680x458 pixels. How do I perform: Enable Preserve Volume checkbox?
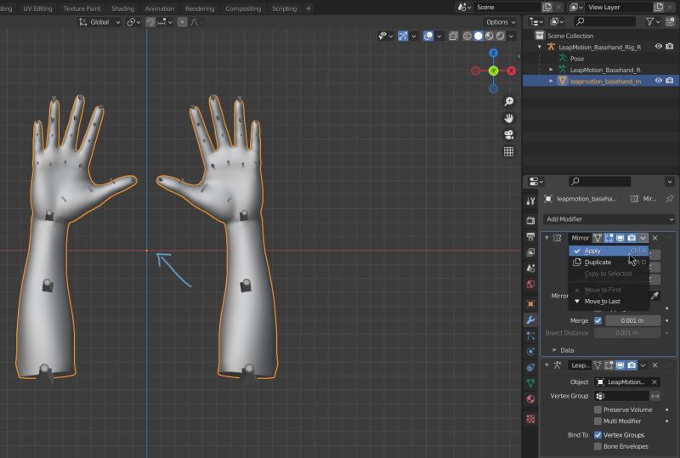click(x=598, y=410)
